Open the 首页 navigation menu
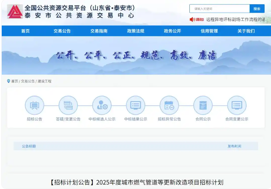The width and height of the screenshot is (271, 189). point(26,31)
